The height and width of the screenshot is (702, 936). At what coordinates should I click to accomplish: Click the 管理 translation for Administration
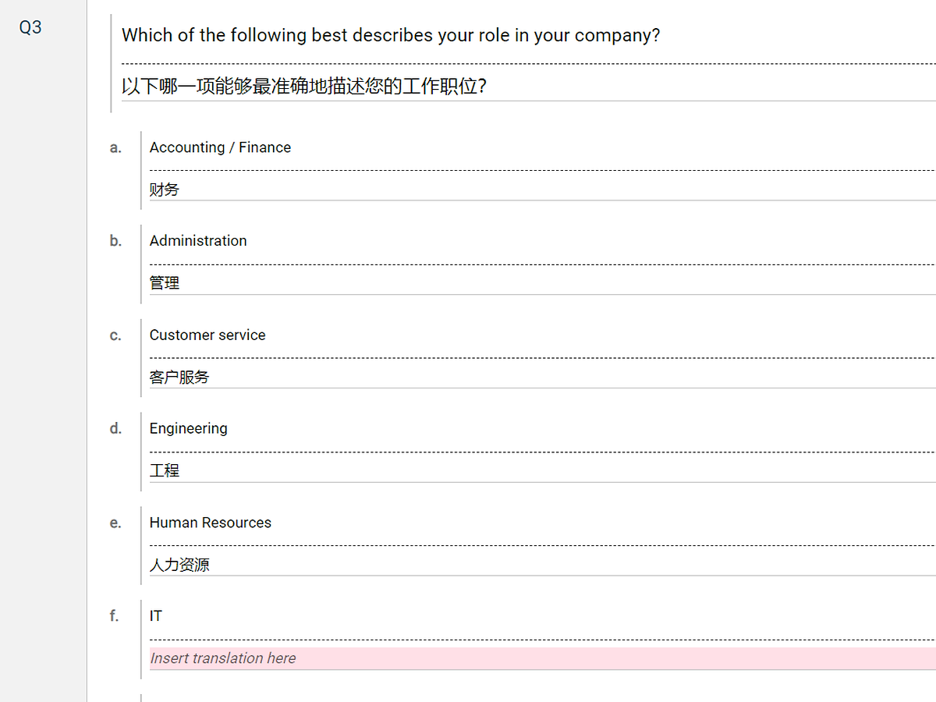click(x=165, y=283)
